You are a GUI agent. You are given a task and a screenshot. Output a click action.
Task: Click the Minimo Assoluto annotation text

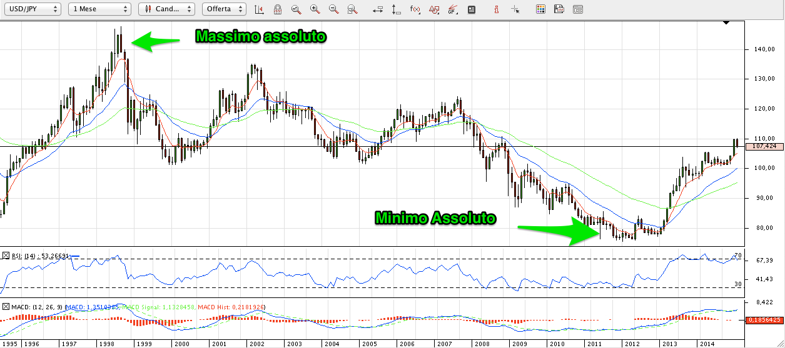(x=435, y=218)
